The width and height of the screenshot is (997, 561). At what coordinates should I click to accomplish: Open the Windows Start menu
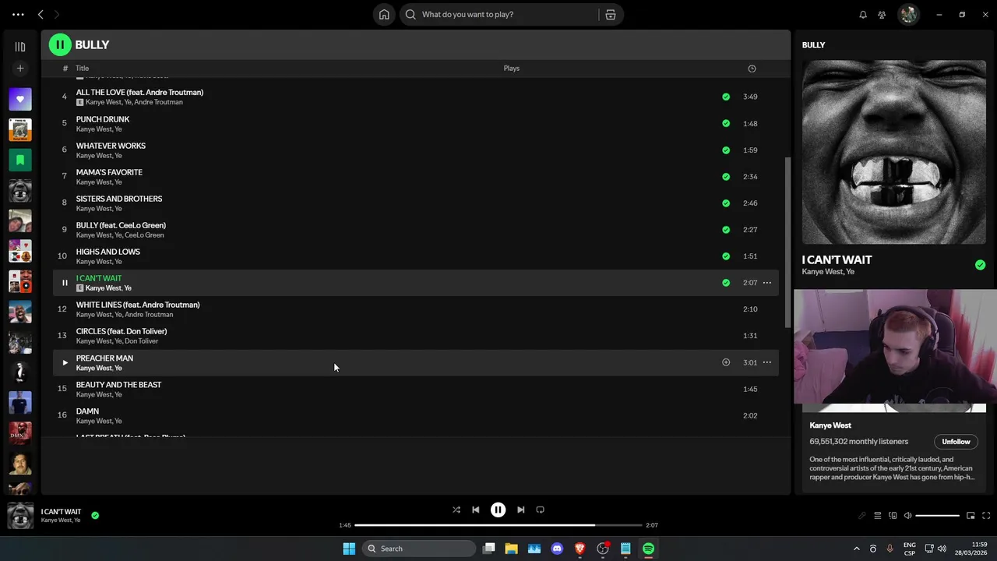pyautogui.click(x=349, y=549)
